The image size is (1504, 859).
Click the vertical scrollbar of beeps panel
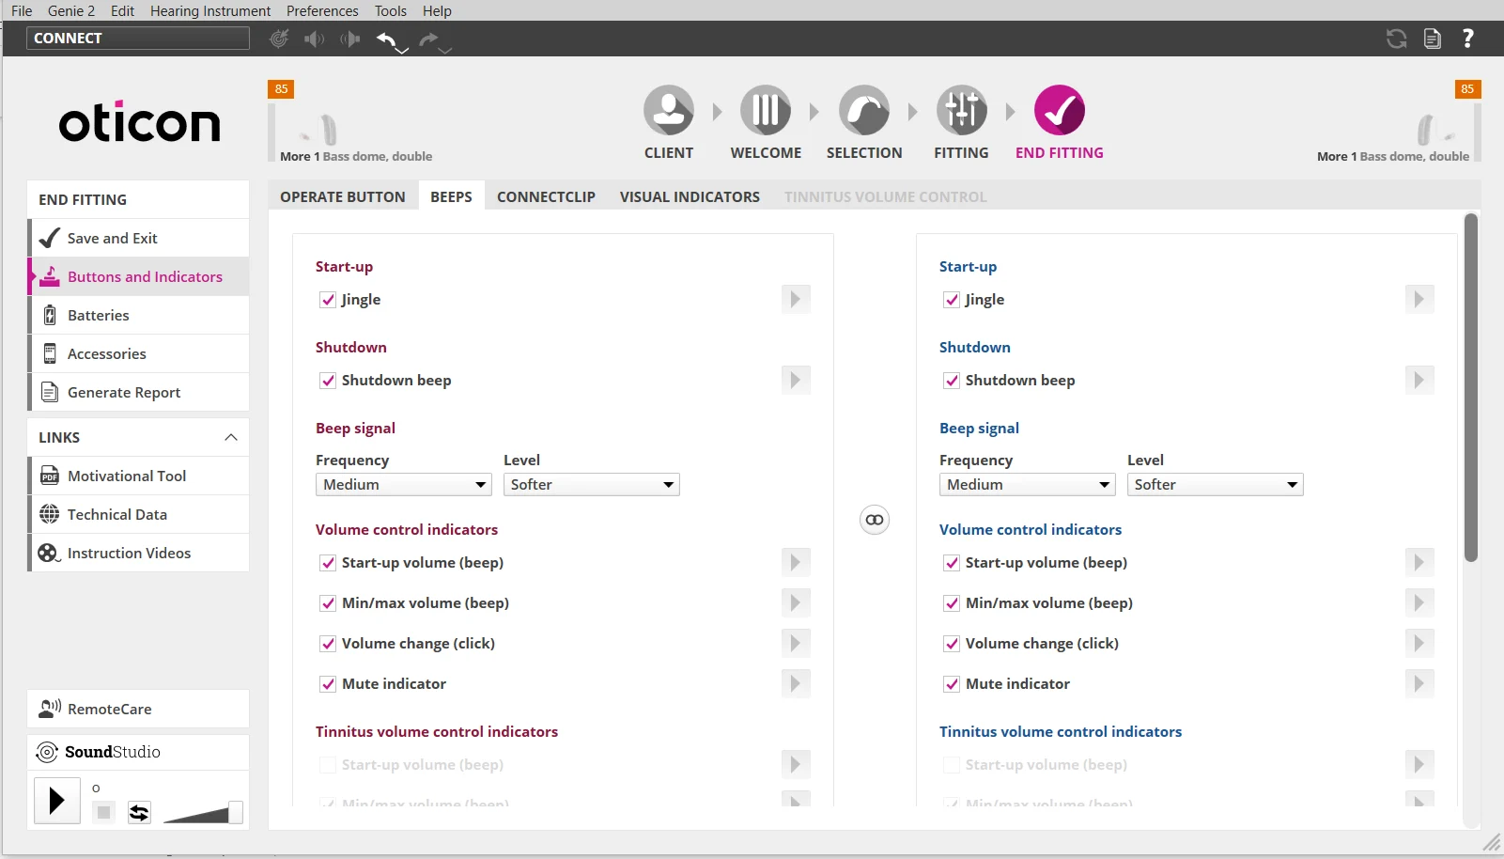(x=1471, y=387)
